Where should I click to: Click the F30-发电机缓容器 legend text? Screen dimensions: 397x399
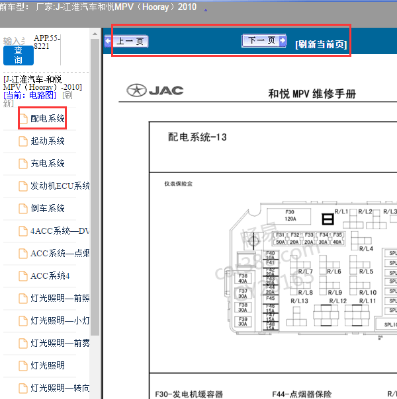pyautogui.click(x=189, y=394)
